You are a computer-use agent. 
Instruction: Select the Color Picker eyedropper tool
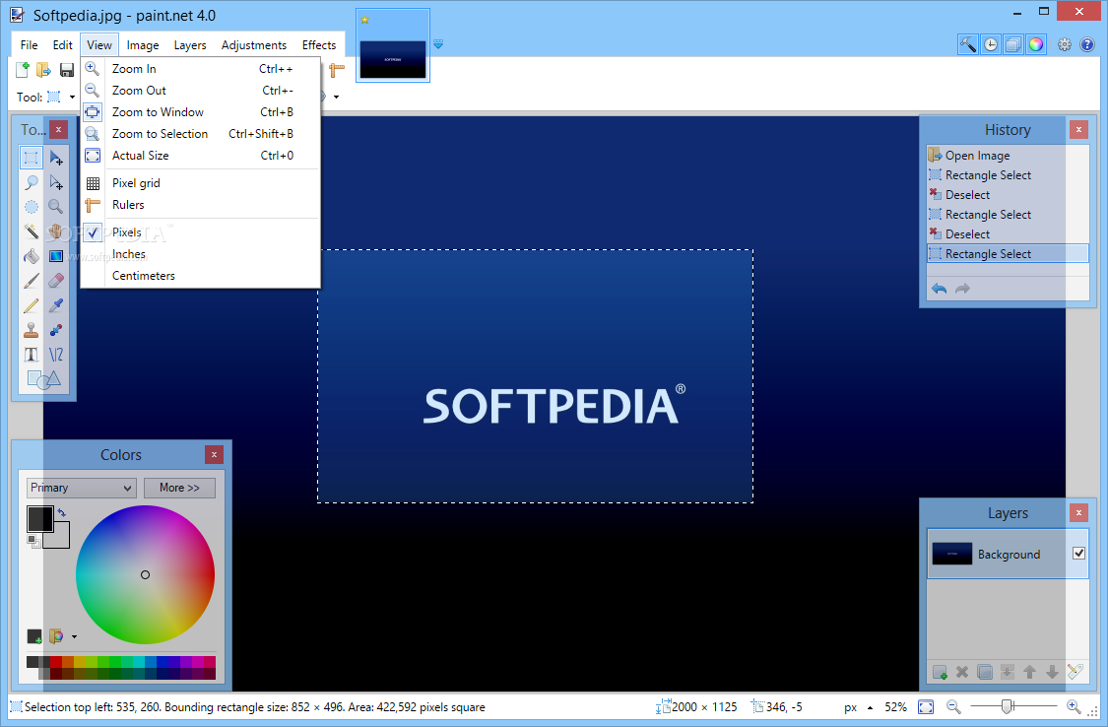[x=56, y=305]
